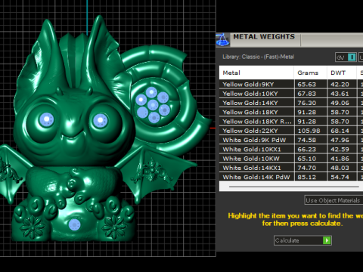363x272 pixels.
Task: Click the METAL WEIGHTS panel title
Action: click(264, 37)
